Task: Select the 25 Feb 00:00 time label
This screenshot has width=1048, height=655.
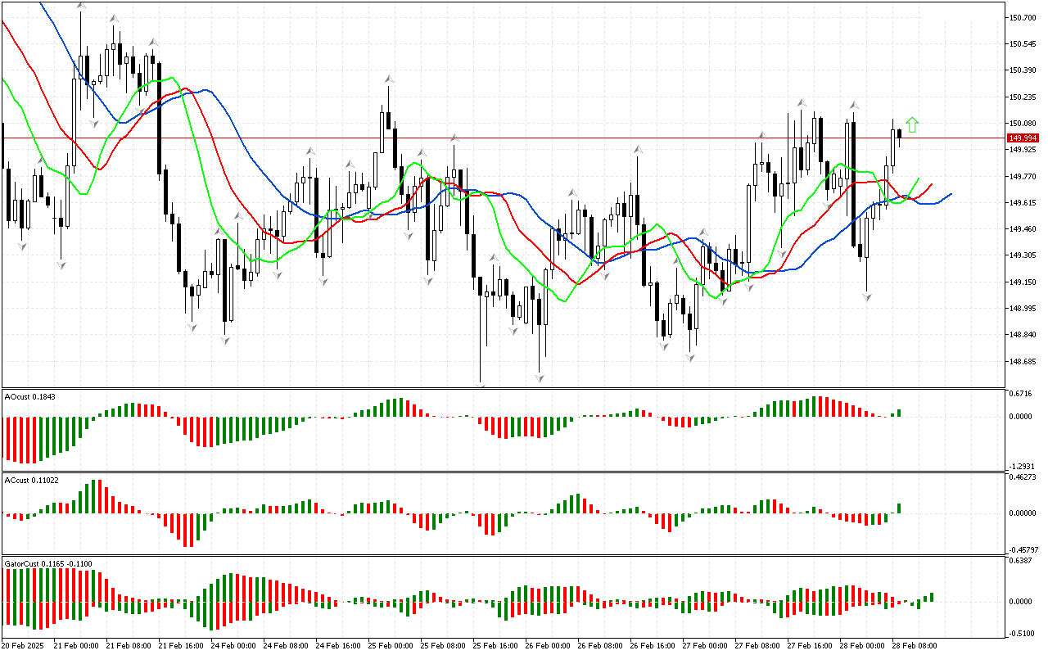Action: 391,646
